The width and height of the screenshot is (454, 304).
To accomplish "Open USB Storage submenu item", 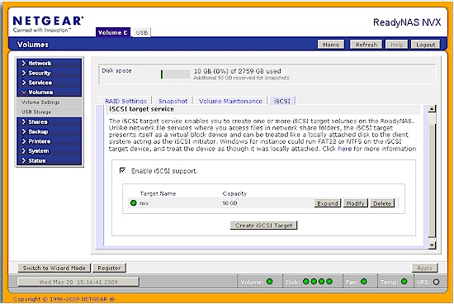I will [x=50, y=112].
